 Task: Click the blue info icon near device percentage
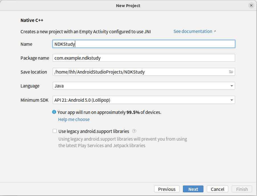(x=54, y=112)
